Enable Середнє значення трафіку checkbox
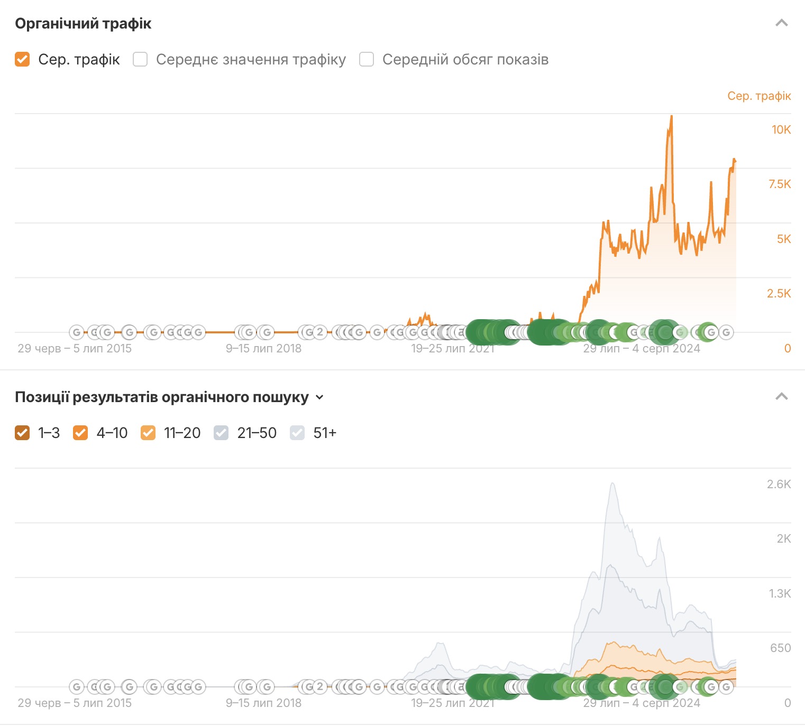This screenshot has width=805, height=726. pos(140,59)
